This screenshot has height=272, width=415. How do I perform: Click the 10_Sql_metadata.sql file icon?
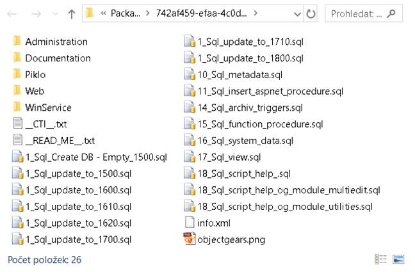189,75
